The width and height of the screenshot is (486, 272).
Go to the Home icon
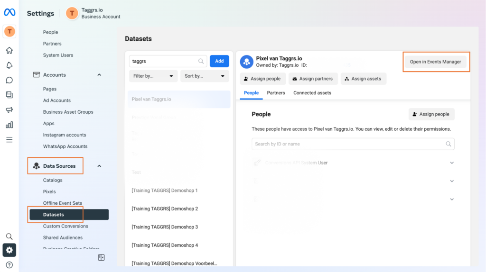pyautogui.click(x=9, y=50)
